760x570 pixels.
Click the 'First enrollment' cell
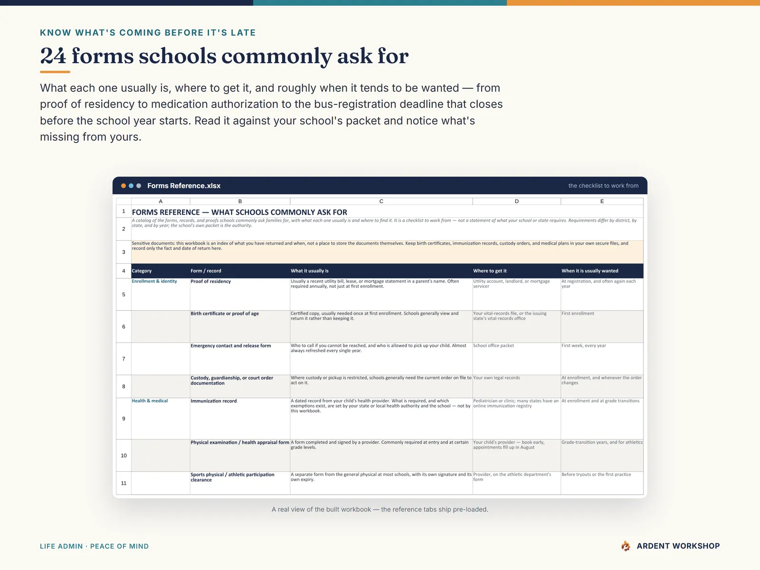coord(602,327)
